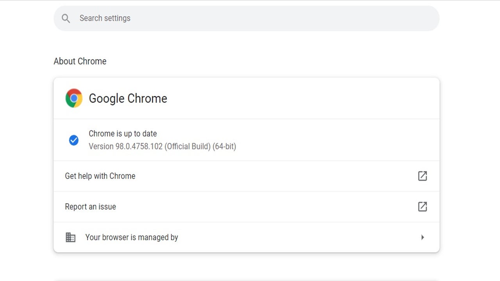The image size is (500, 281).
Task: Select Report an issue
Action: coord(90,207)
